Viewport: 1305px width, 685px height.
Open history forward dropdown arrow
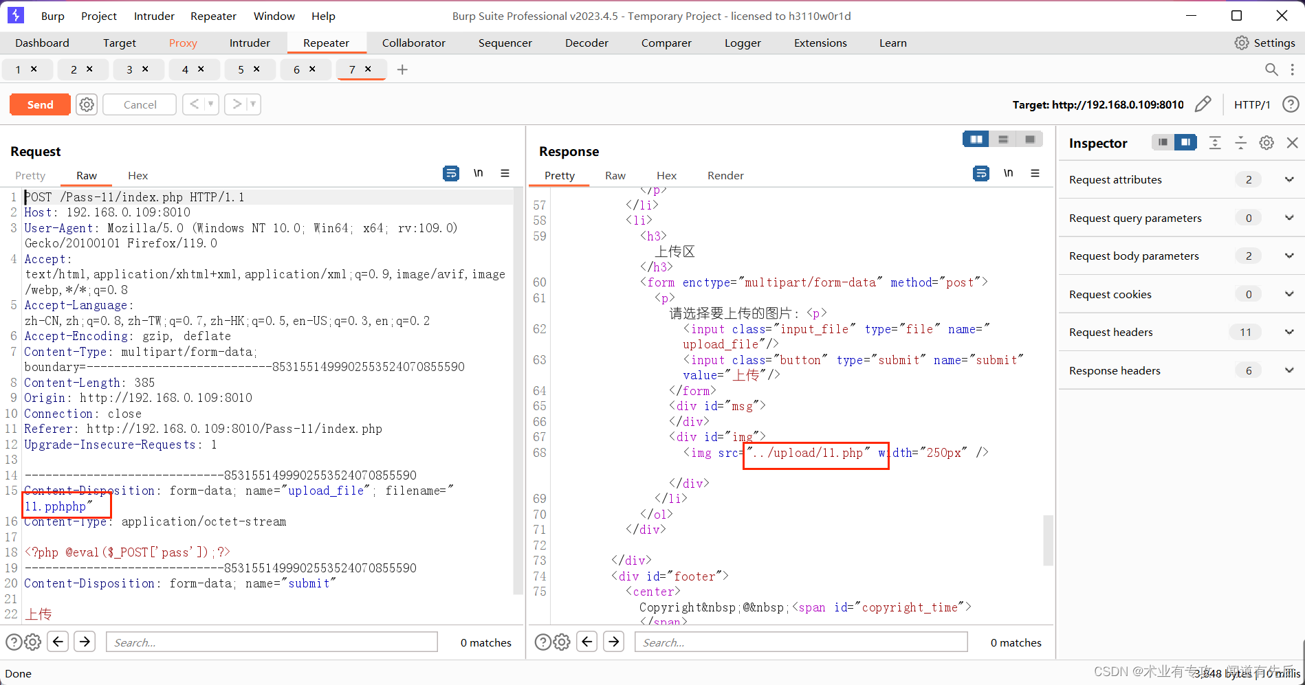(253, 104)
